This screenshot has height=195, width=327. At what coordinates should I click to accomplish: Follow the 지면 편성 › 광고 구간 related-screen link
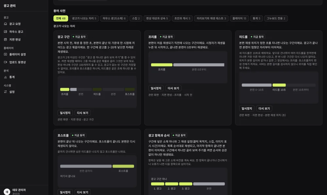[82, 120]
